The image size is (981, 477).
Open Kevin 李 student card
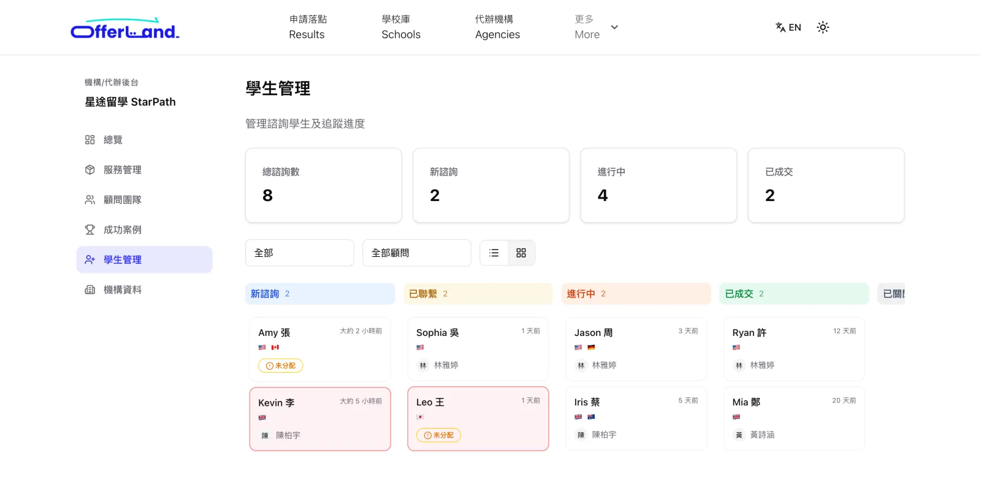[x=320, y=419]
